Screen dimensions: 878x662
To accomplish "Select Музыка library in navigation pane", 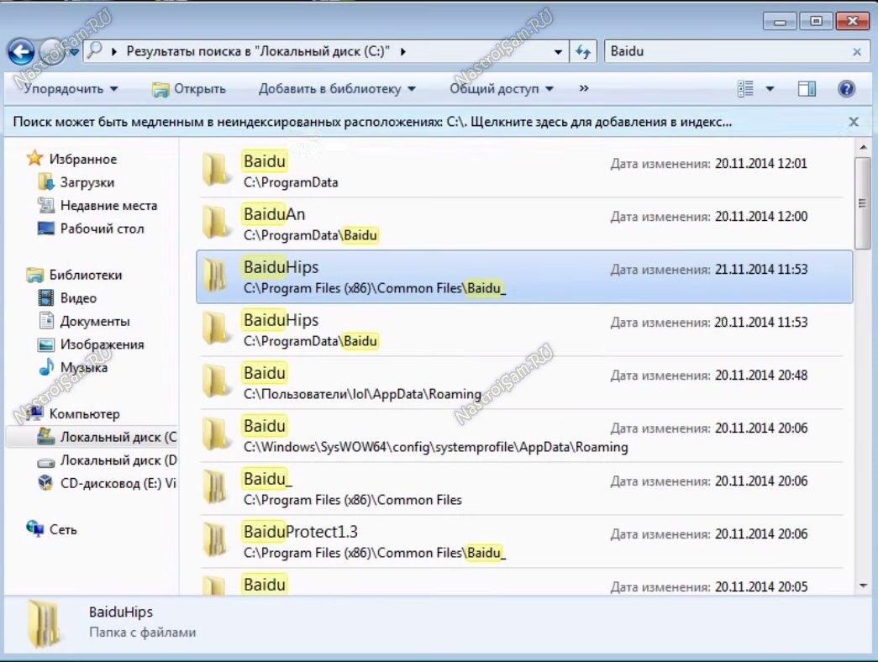I will 83,368.
